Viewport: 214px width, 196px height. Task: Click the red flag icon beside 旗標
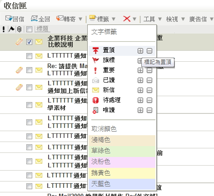pos(95,60)
